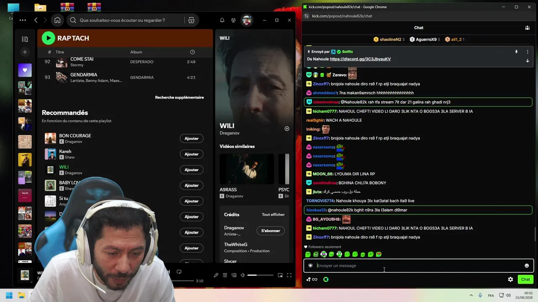Image resolution: width=538 pixels, height=302 pixels.
Task: Open the Spotify queue icon
Action: click(x=225, y=275)
